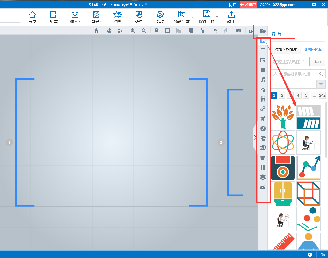This screenshot has height=258, width=328.
Task: Click the camera screenshot icon
Action: [x=239, y=30]
